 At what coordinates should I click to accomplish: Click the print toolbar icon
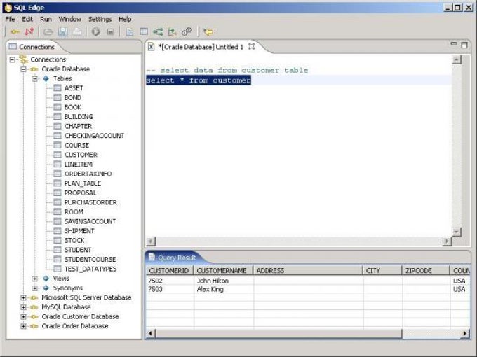pos(77,32)
